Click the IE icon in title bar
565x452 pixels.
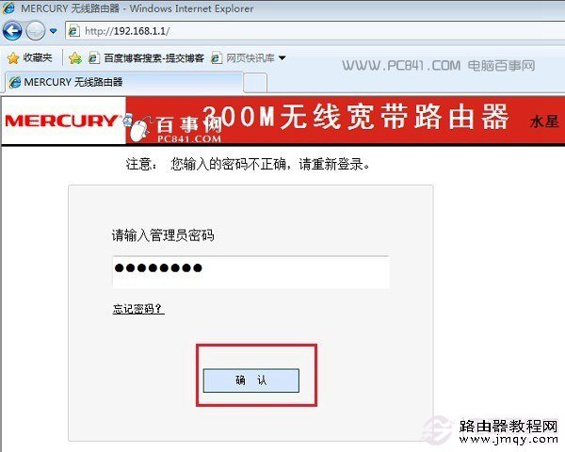(8, 8)
